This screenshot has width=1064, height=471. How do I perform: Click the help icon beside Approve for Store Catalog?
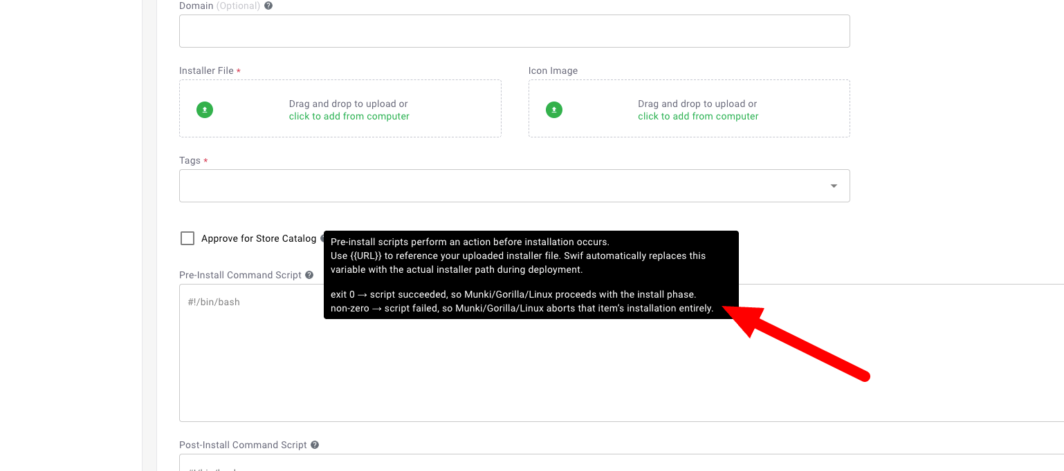point(322,238)
